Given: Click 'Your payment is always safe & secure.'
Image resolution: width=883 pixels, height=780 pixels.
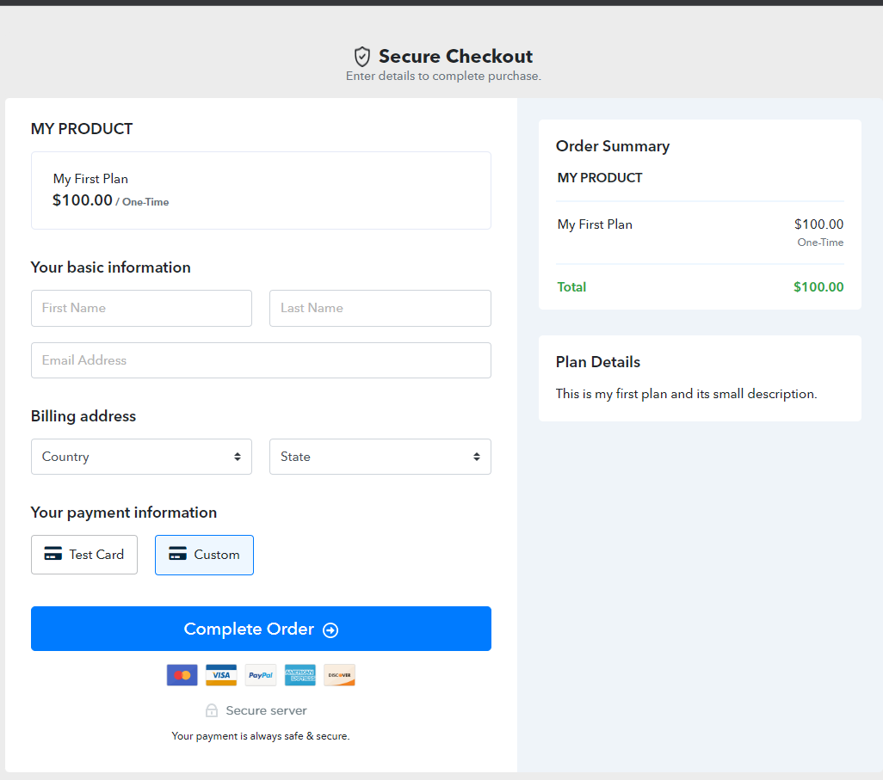Looking at the screenshot, I should tap(261, 736).
